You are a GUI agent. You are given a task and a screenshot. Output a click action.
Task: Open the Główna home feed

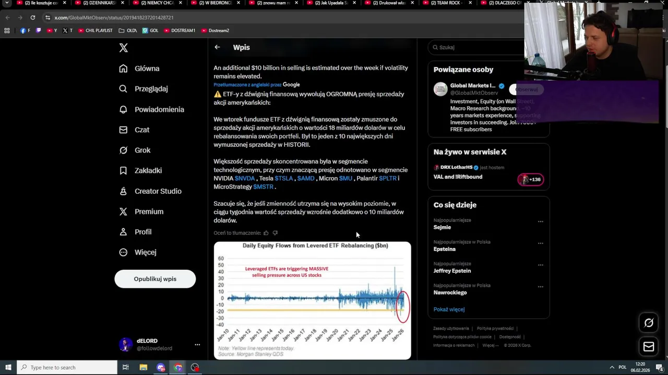(139, 68)
